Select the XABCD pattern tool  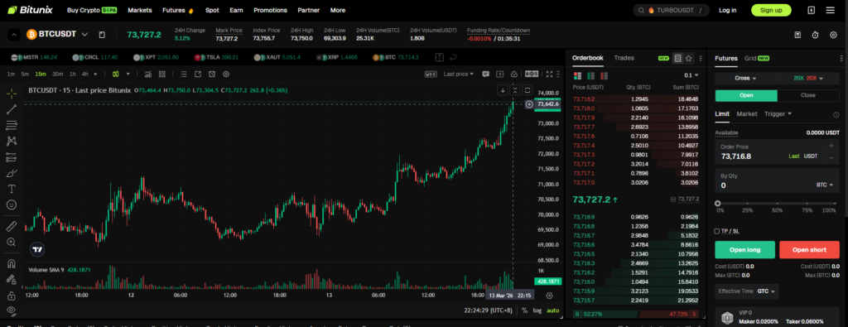coord(12,141)
